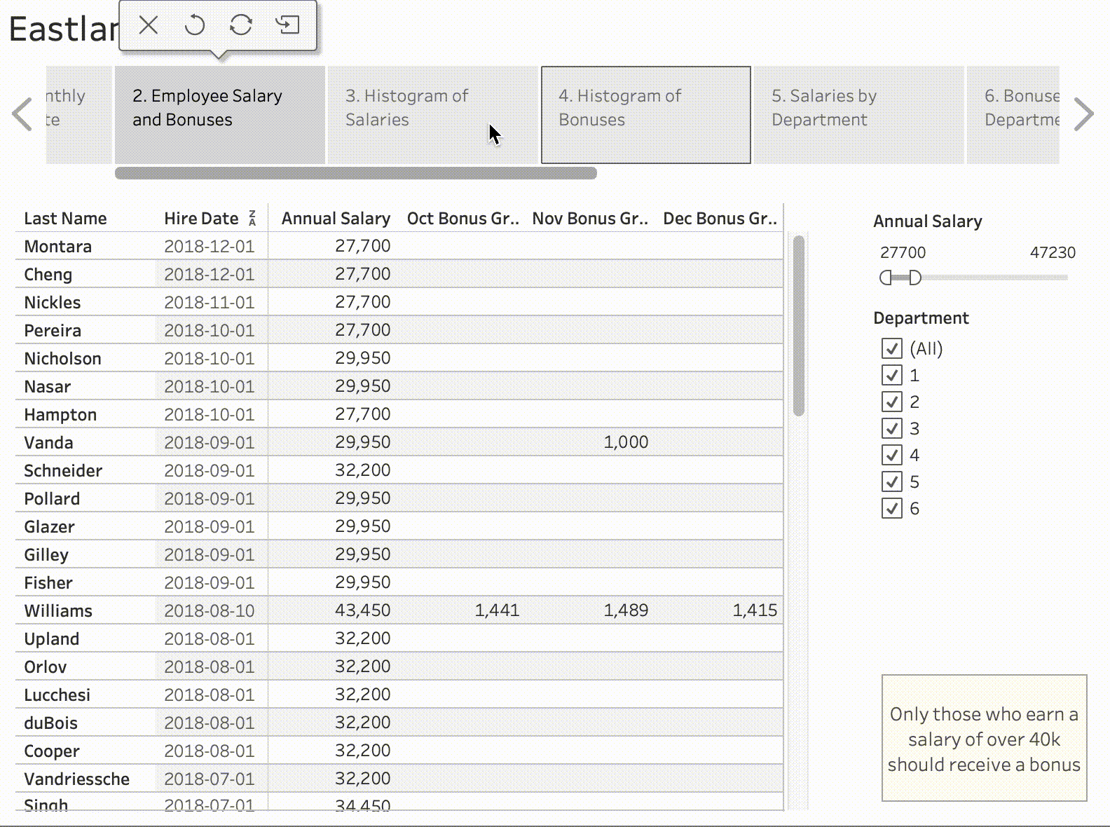
Task: Click the Annual Salary minimum value 27700
Action: tap(903, 252)
